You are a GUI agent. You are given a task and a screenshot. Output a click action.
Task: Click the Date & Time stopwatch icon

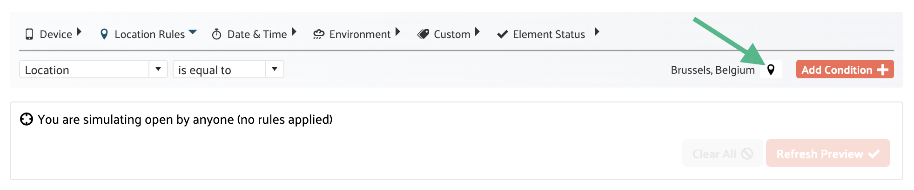pos(216,34)
